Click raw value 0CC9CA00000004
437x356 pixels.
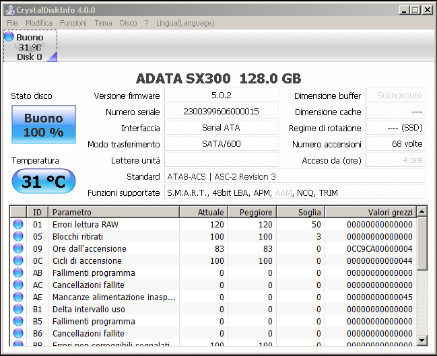click(x=379, y=248)
